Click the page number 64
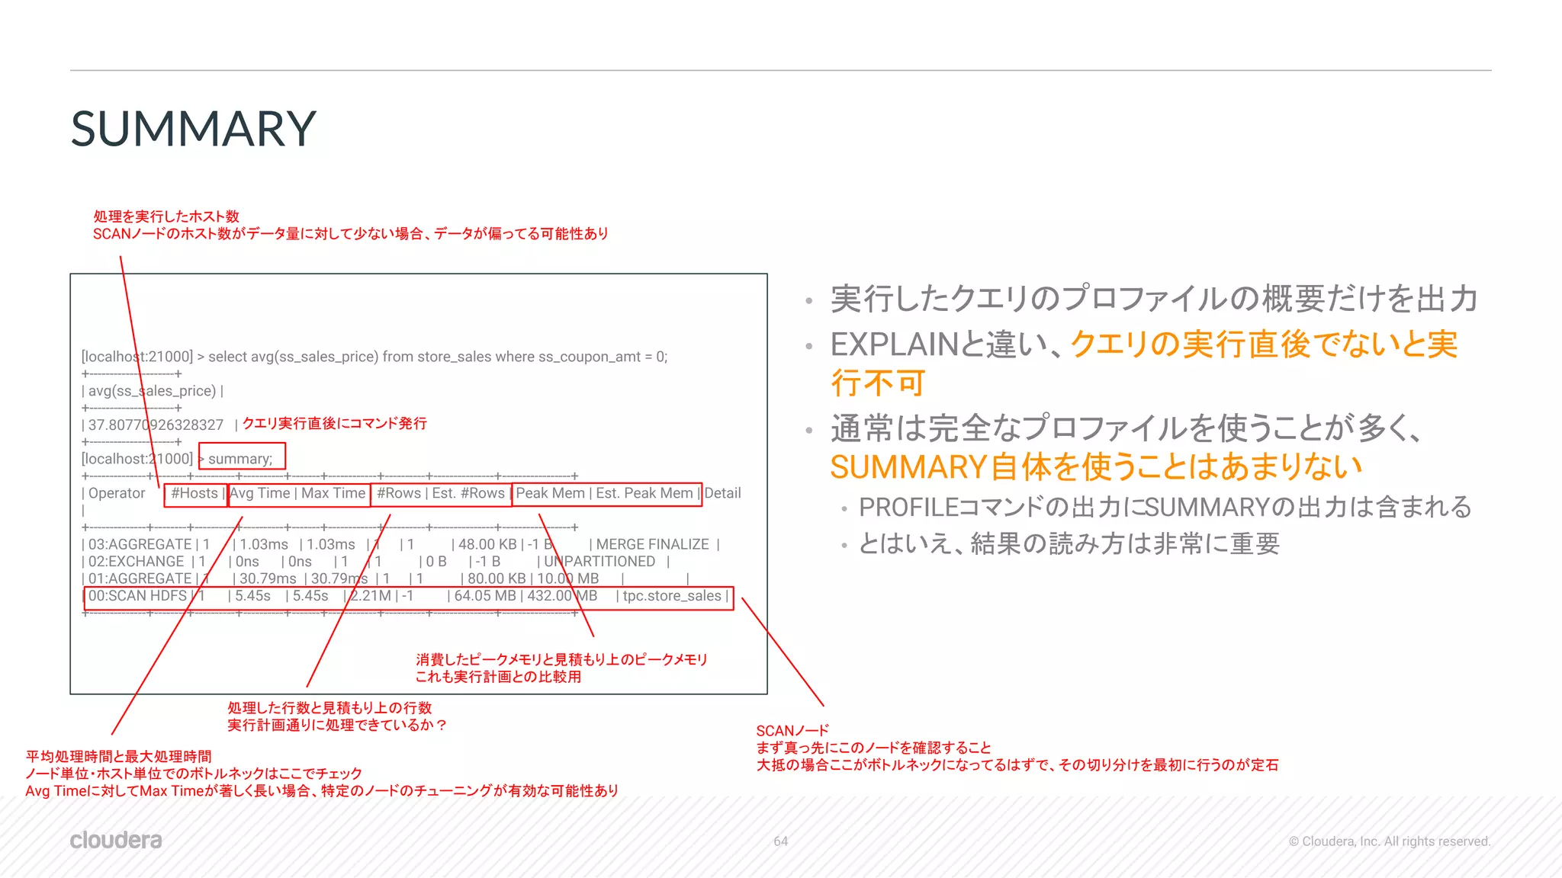Screen dimensions: 1562x878 tap(781, 841)
